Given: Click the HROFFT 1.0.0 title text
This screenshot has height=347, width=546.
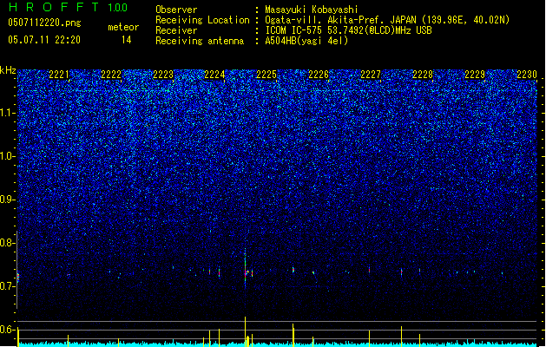Looking at the screenshot, I should click(68, 7).
